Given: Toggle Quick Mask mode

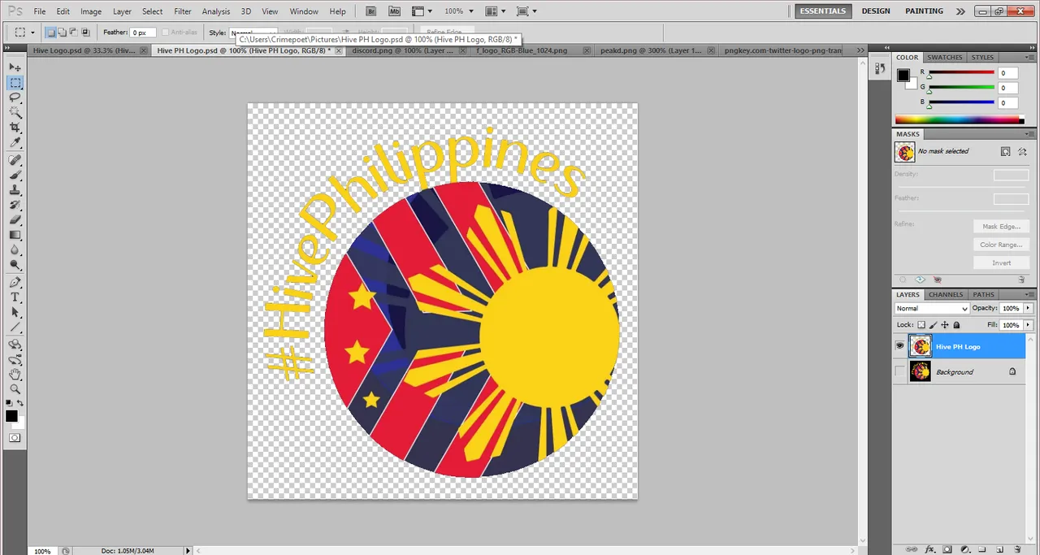Looking at the screenshot, I should [15, 438].
